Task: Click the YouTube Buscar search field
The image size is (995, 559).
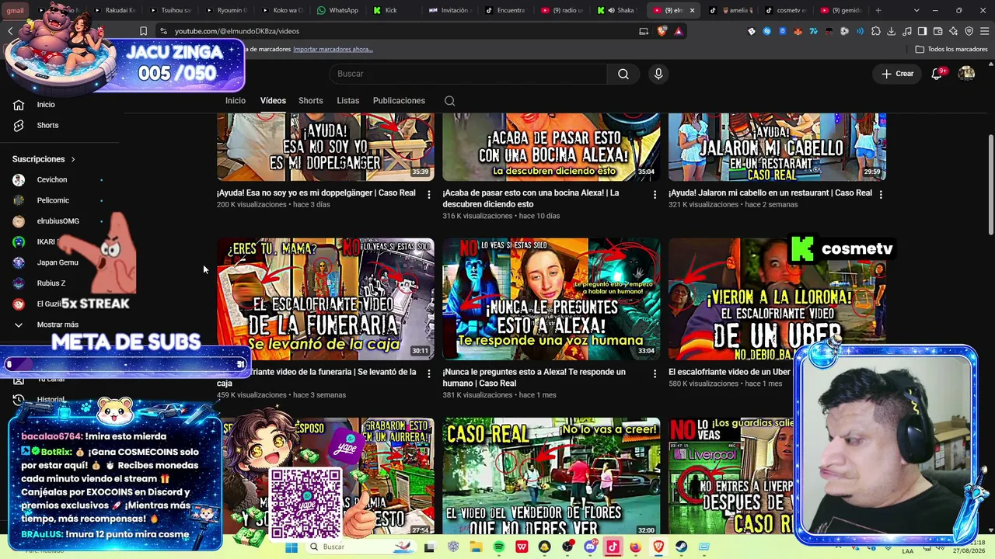Action: (468, 74)
